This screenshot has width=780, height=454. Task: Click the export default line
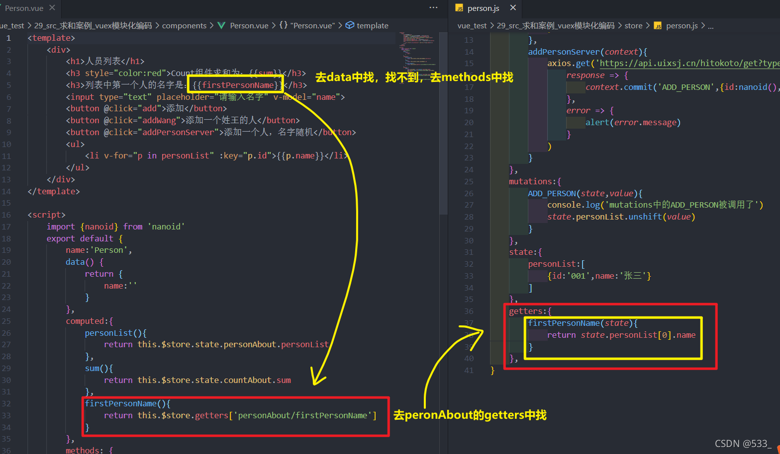[x=85, y=238]
